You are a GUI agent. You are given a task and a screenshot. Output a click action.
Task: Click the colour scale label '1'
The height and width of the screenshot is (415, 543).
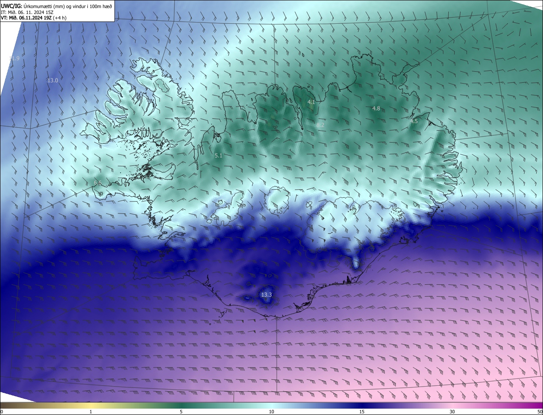[x=91, y=412]
